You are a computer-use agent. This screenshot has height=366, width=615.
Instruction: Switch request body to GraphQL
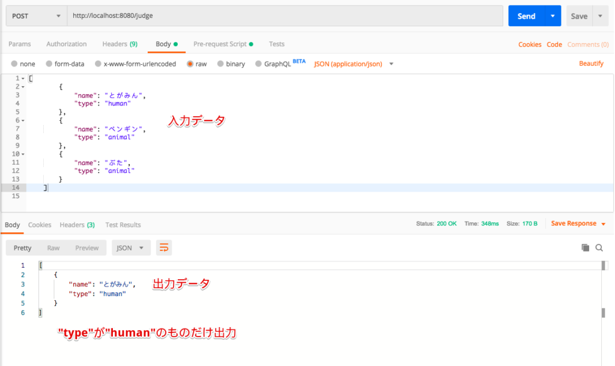click(278, 63)
